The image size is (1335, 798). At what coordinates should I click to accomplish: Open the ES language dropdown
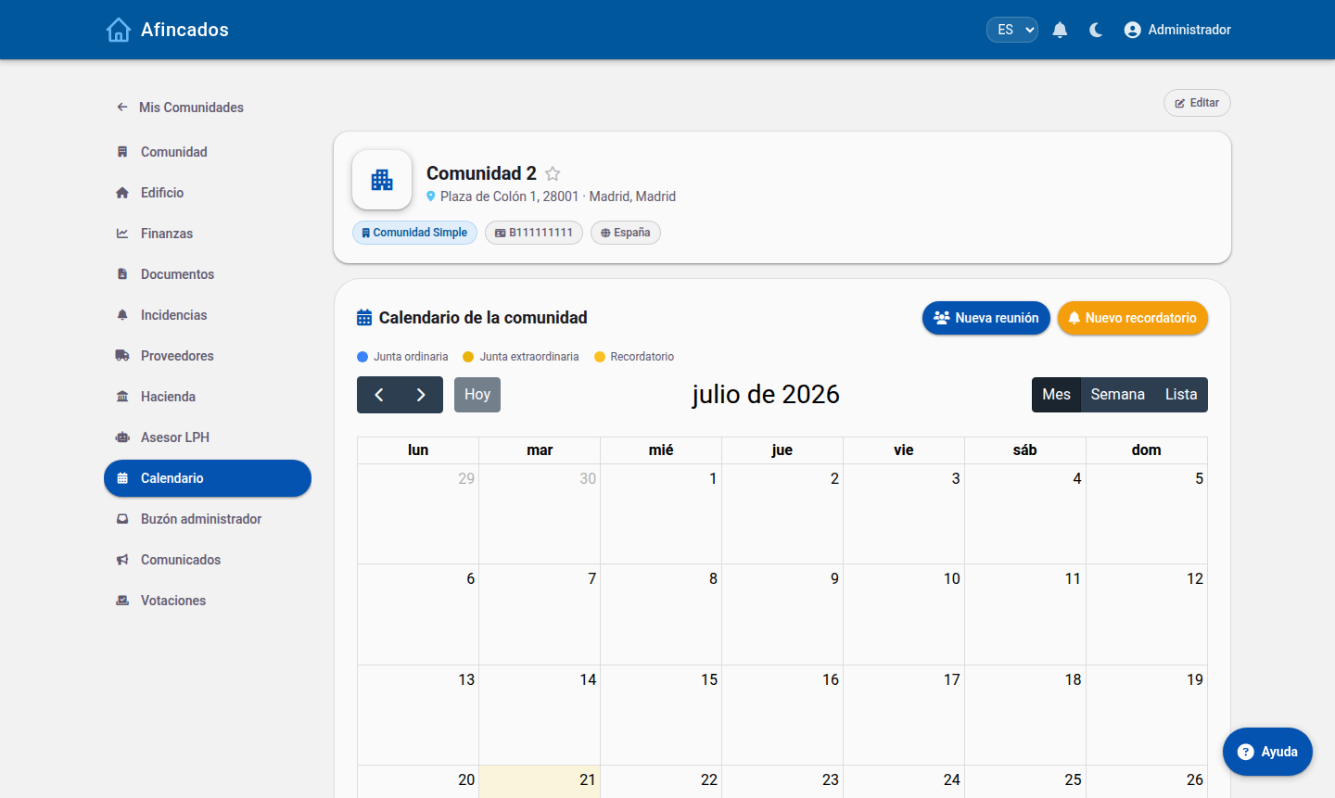click(1011, 30)
